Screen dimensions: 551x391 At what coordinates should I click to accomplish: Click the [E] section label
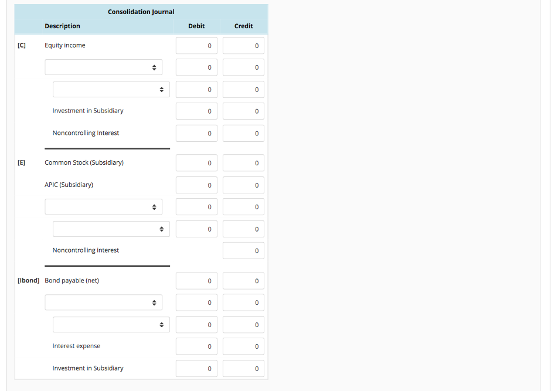pyautogui.click(x=21, y=162)
